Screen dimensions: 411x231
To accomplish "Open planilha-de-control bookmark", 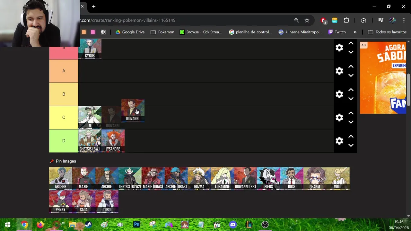I will click(x=250, y=32).
